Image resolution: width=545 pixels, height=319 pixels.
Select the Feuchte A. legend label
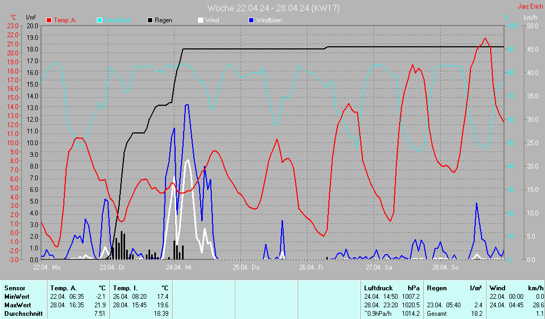118,21
